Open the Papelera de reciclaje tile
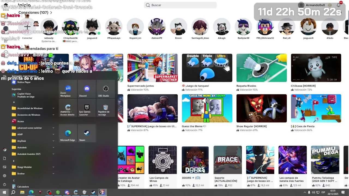349x196 pixels. 106,108
